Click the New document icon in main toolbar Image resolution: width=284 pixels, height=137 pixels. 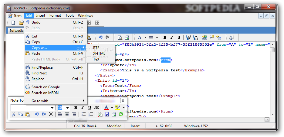pyautogui.click(x=13, y=23)
